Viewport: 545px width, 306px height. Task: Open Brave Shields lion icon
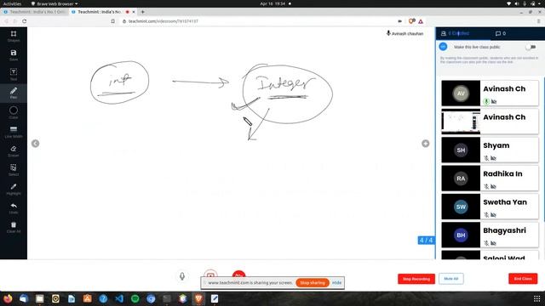point(411,21)
